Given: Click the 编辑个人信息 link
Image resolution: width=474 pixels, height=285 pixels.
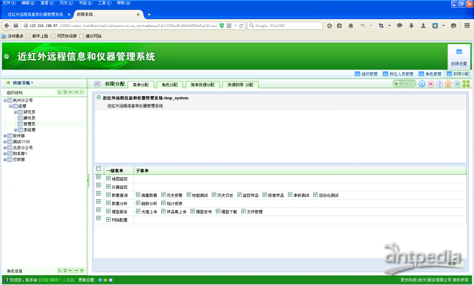Looking at the screenshot, I should click(x=63, y=280).
